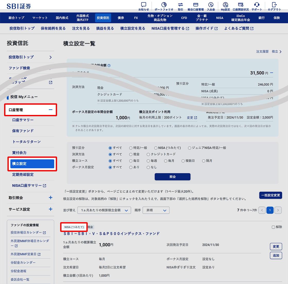Open the NISA nav tab
Screen dimensions: 288x284
coord(220,18)
